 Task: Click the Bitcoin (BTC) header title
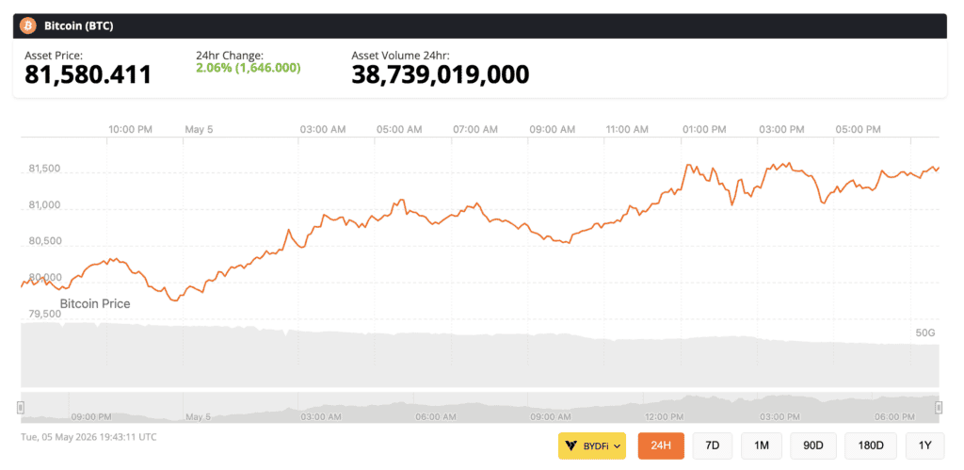tap(79, 25)
